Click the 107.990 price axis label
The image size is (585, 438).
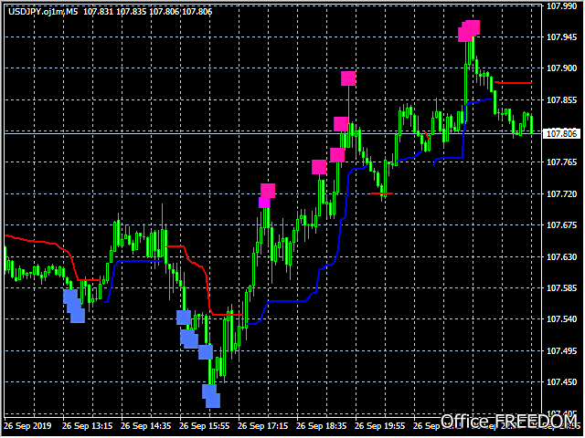pyautogui.click(x=561, y=6)
